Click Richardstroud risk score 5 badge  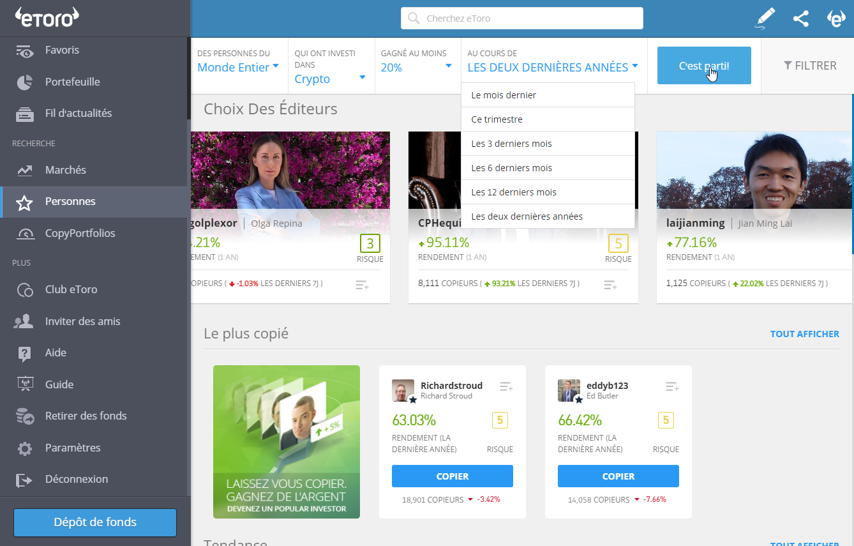pos(500,420)
